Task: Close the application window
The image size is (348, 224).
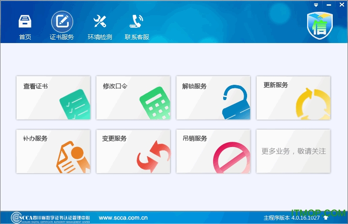Action: [341, 5]
